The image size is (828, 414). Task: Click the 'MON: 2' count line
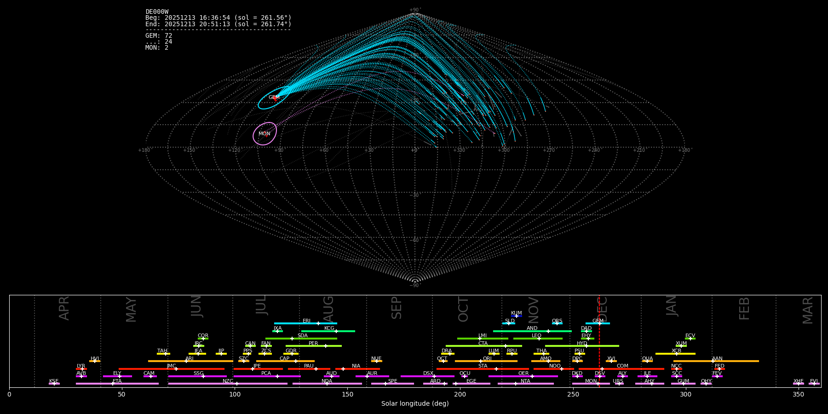157,48
